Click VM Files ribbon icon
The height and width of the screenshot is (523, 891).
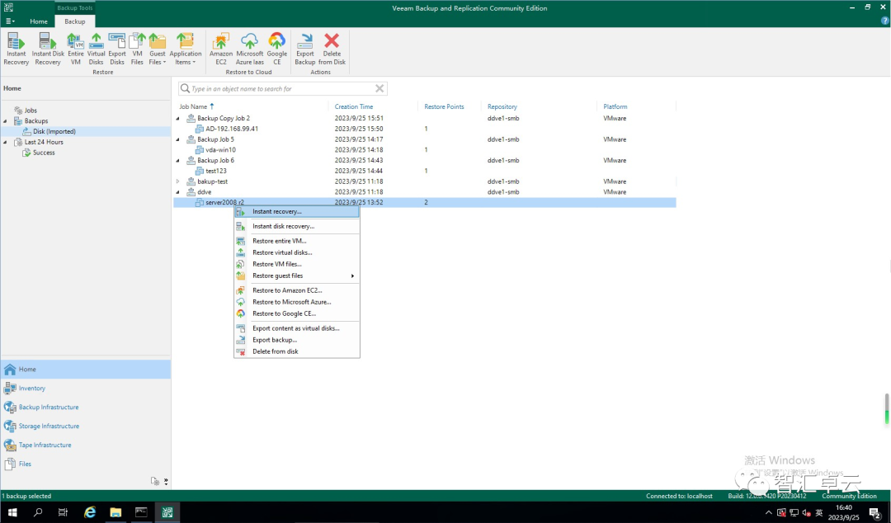137,49
